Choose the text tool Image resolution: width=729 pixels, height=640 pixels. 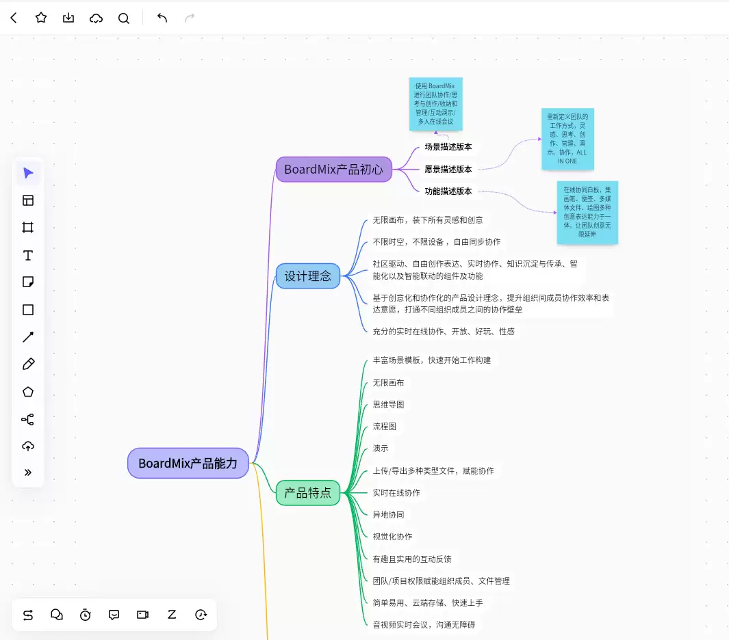tap(28, 255)
